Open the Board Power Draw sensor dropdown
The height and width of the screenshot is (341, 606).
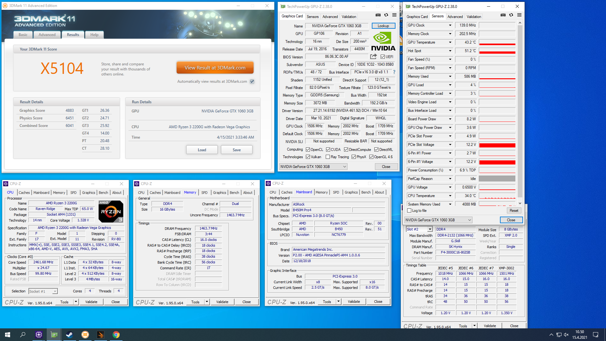click(x=450, y=119)
